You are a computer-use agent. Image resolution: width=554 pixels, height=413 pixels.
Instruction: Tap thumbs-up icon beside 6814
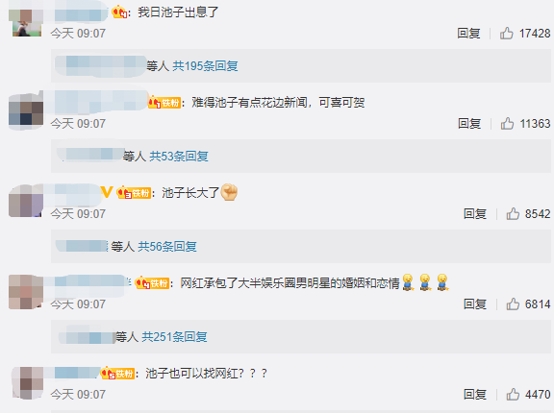point(513,304)
